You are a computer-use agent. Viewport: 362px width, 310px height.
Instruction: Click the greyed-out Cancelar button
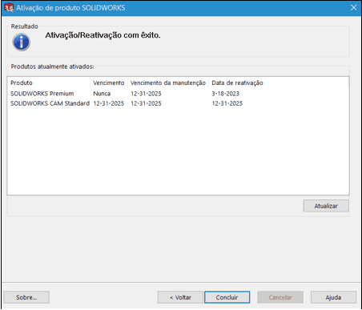click(x=280, y=297)
